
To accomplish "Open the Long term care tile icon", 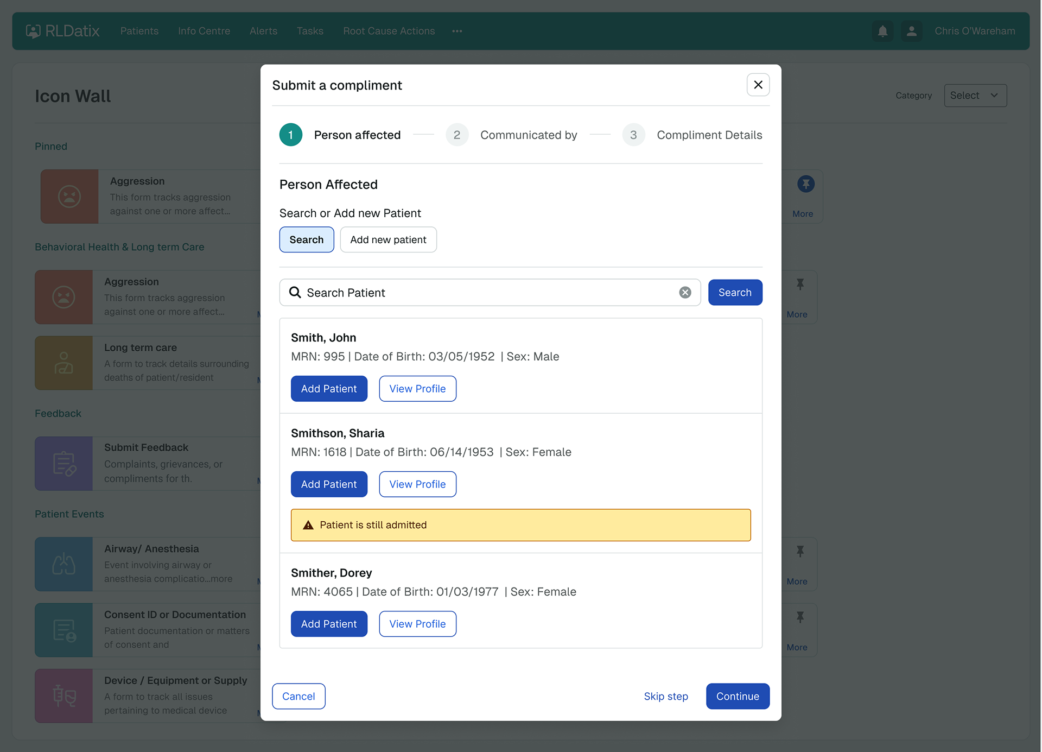I will (x=63, y=363).
